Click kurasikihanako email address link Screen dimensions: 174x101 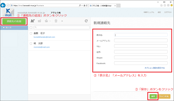pyautogui.click(x=44, y=37)
